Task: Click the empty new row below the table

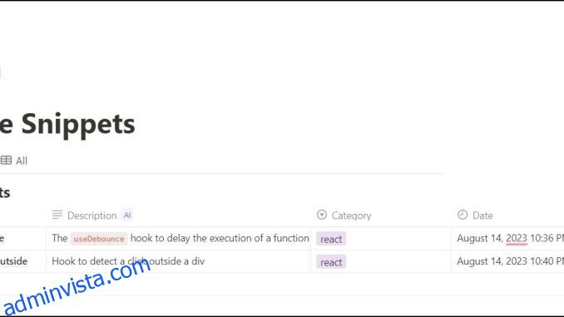Action: 282,285
